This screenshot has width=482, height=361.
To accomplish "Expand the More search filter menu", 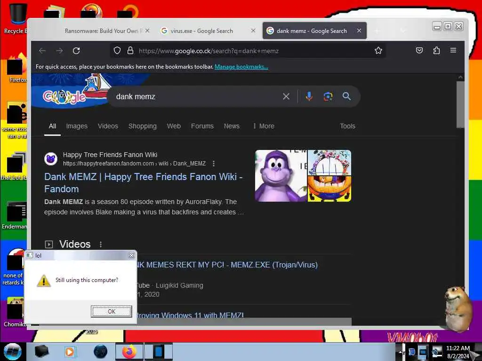I will (264, 126).
